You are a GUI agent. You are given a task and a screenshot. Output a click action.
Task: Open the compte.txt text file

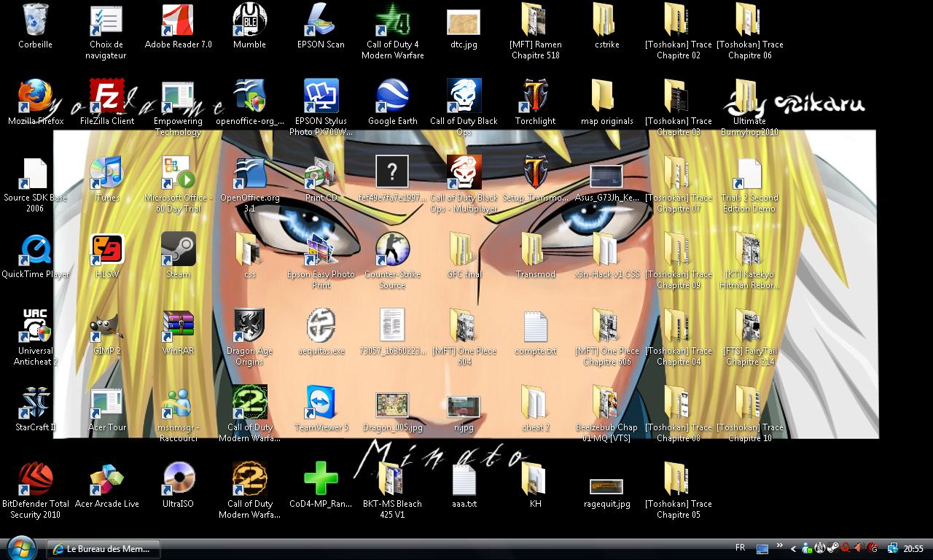point(535,326)
